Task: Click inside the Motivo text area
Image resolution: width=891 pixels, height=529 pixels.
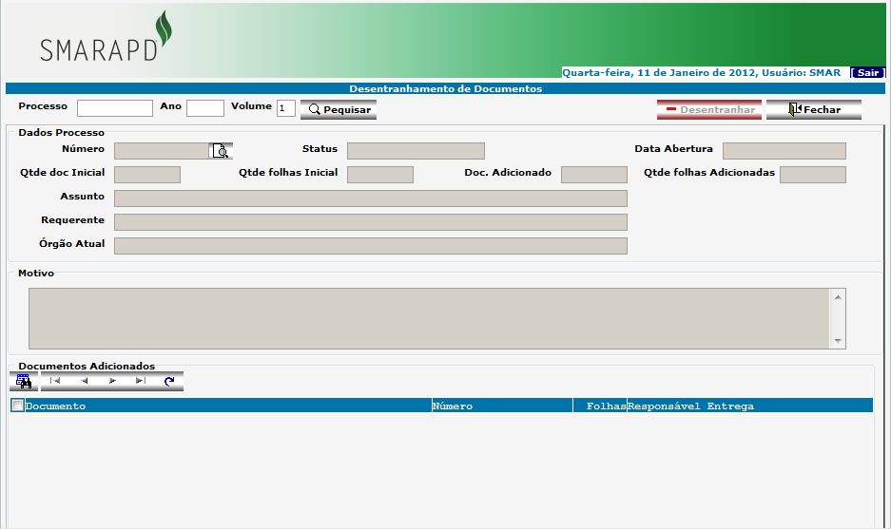Action: [429, 318]
